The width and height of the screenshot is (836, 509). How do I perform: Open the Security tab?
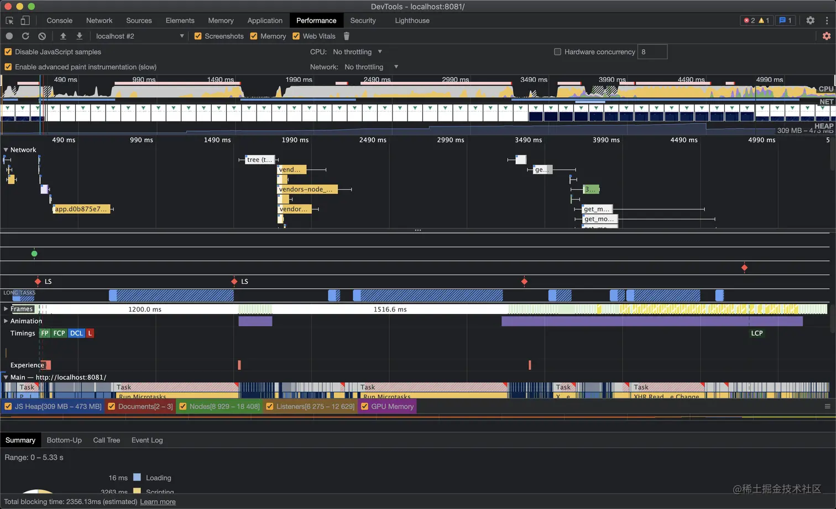[x=363, y=20]
